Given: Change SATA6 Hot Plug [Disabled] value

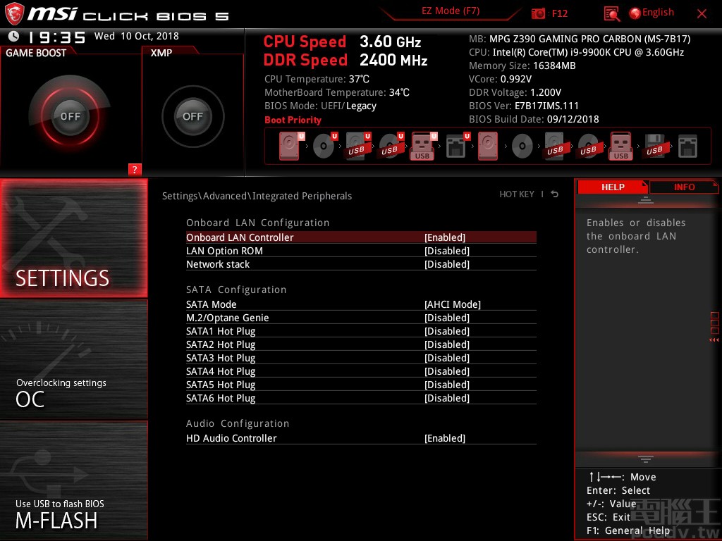Looking at the screenshot, I should (x=446, y=397).
